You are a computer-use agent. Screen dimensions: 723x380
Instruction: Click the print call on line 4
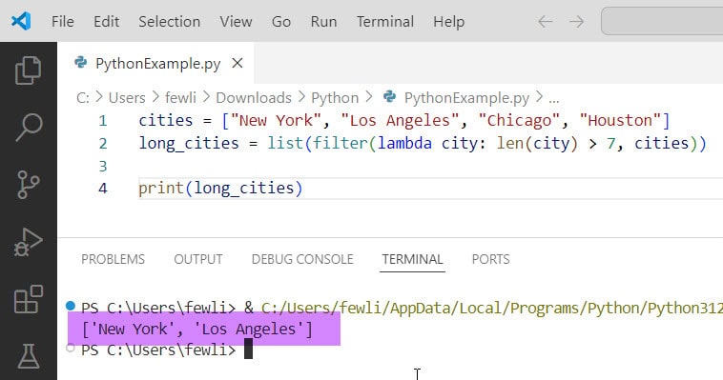click(x=161, y=189)
